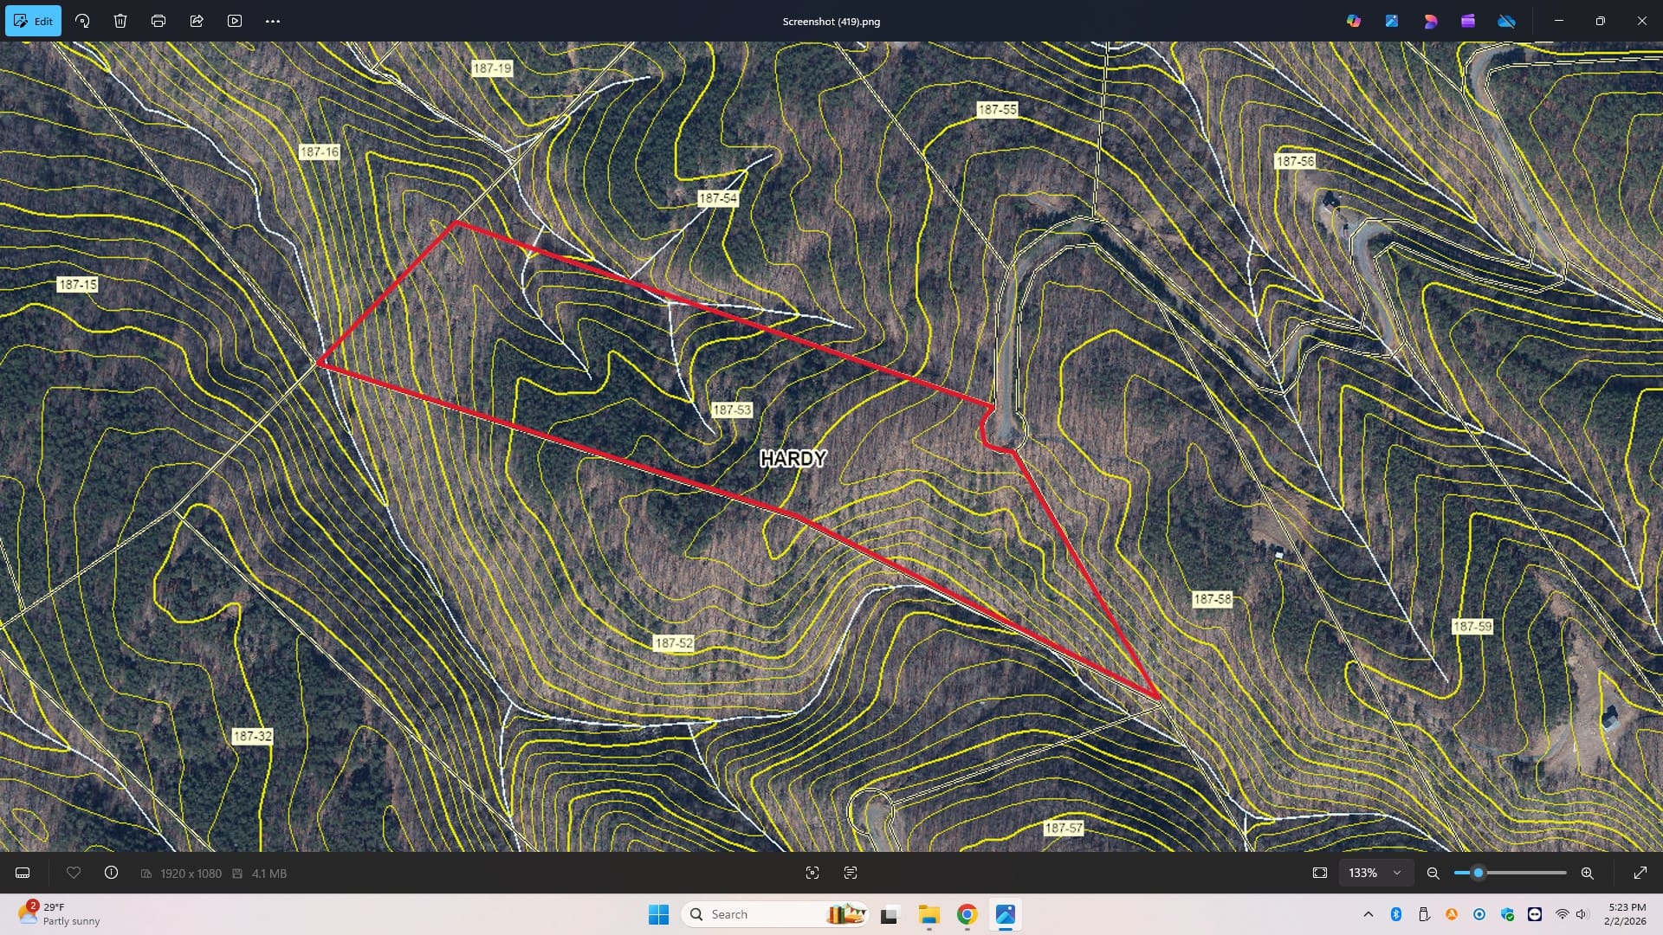Start slideshow playback
1663x935 pixels.
[x=235, y=21]
